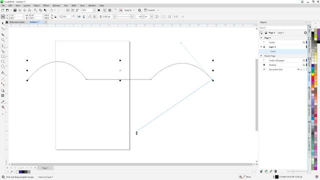Toggle lock on Guides (all pages) row
The height and width of the screenshot is (180, 320).
303,60
